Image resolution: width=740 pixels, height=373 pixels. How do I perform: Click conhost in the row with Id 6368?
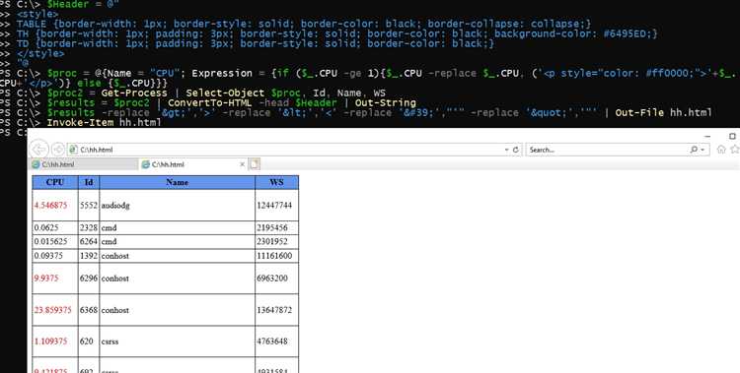click(114, 310)
